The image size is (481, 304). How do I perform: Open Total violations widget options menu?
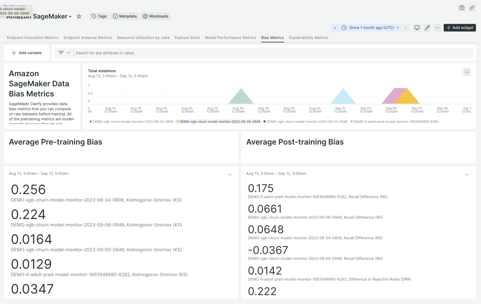467,72
